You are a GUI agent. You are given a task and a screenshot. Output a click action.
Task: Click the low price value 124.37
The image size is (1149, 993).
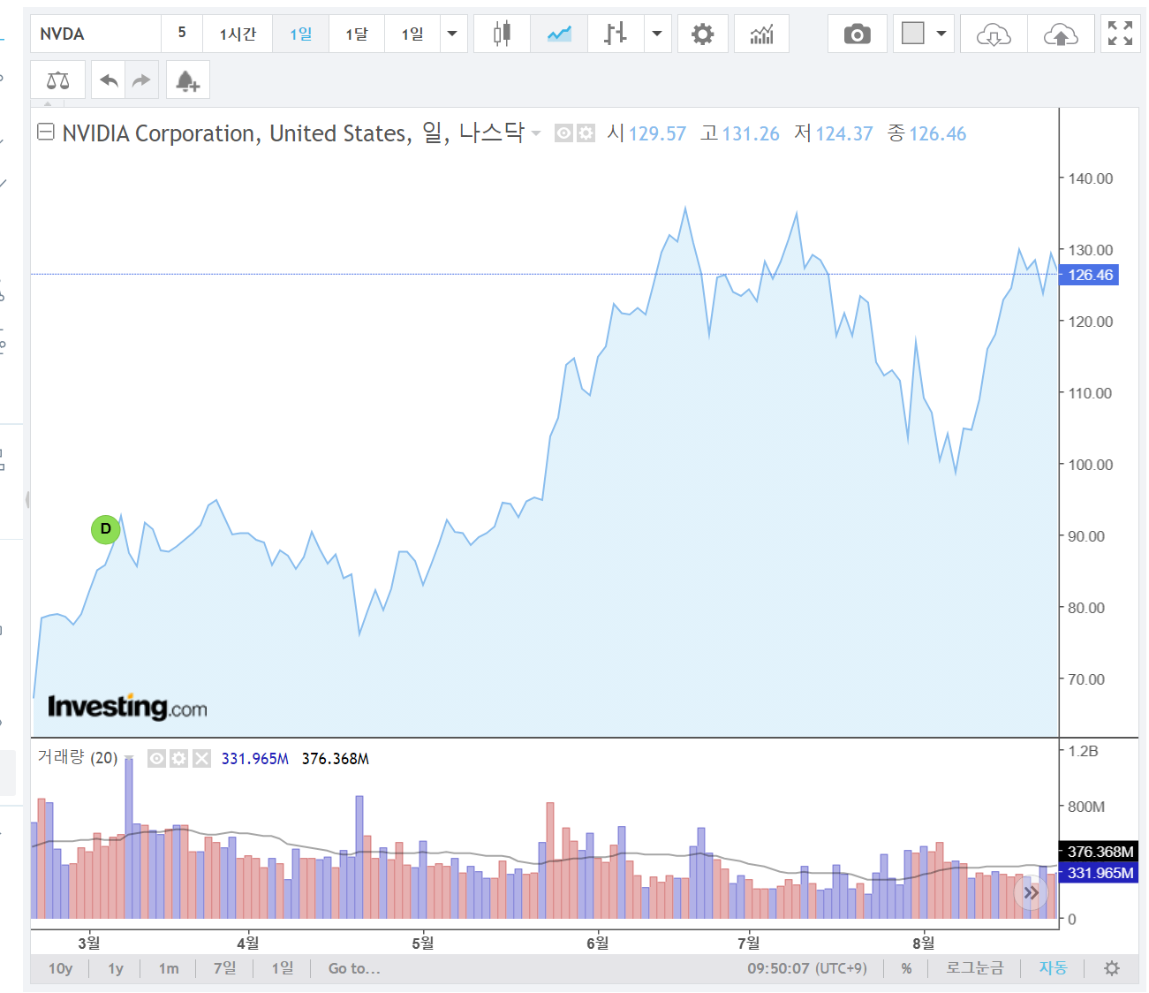843,134
